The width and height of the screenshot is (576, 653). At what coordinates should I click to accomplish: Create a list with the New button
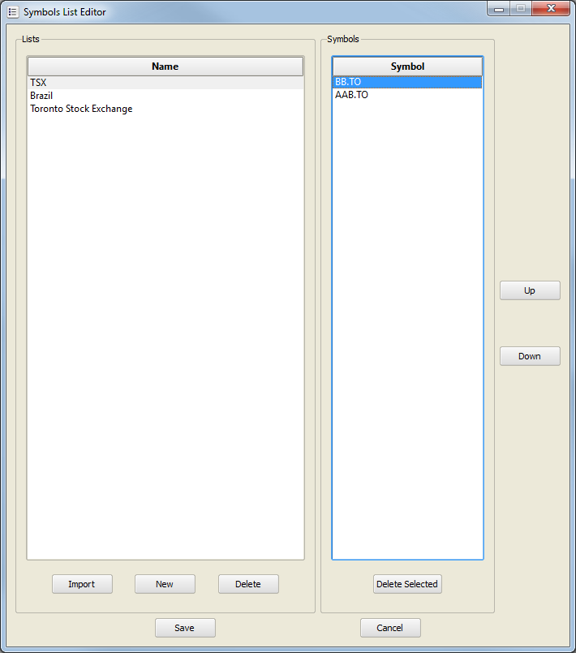(x=165, y=584)
